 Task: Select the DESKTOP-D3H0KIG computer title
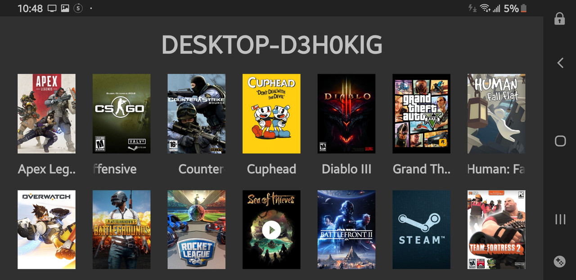272,45
